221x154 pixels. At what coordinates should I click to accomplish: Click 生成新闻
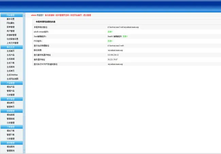point(11,59)
